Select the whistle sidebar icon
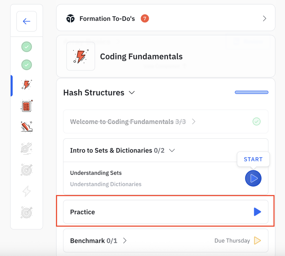The width and height of the screenshot is (285, 256). [27, 148]
